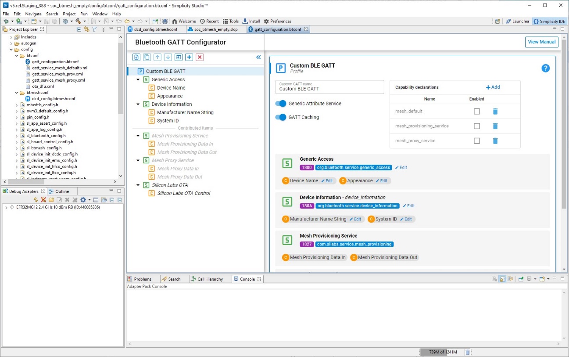This screenshot has width=569, height=357.
Task: Collapse Mesh Provisioning Service tree node
Action: [138, 136]
